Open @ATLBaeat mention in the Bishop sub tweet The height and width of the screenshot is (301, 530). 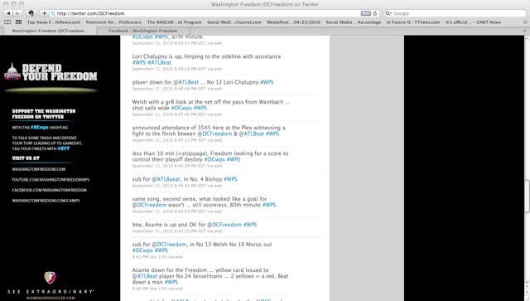(166, 179)
